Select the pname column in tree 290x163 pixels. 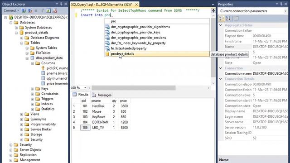(x=57, y=73)
